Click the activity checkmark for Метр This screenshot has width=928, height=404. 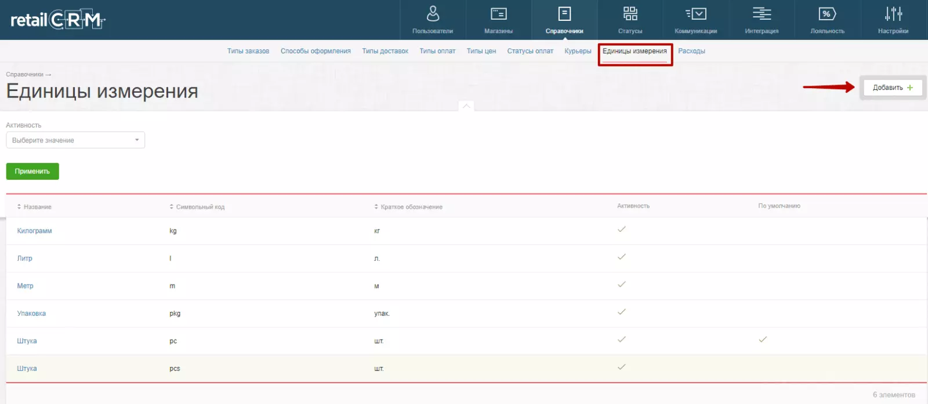pos(622,285)
